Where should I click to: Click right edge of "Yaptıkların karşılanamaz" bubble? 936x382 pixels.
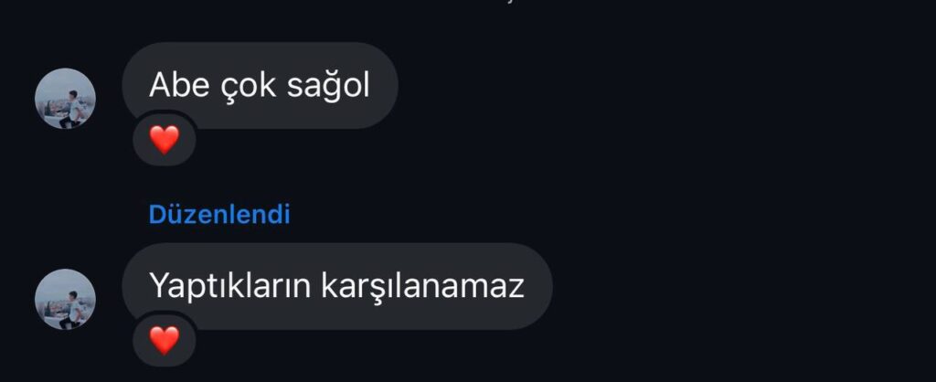[543, 286]
